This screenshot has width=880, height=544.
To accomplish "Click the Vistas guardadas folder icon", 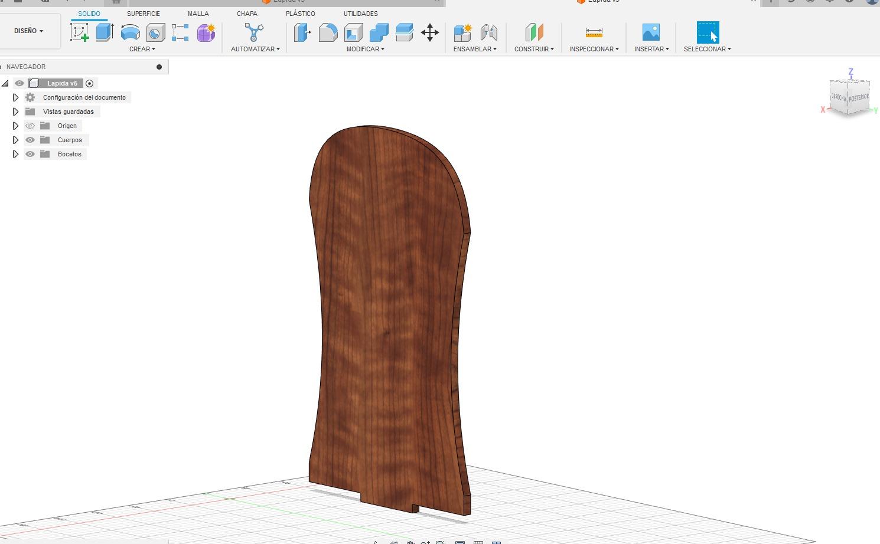I will 30,112.
